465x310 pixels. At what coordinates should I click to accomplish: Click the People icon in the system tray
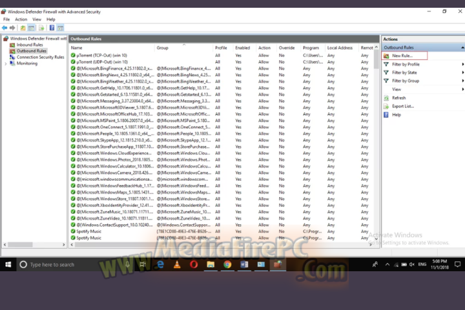click(375, 264)
